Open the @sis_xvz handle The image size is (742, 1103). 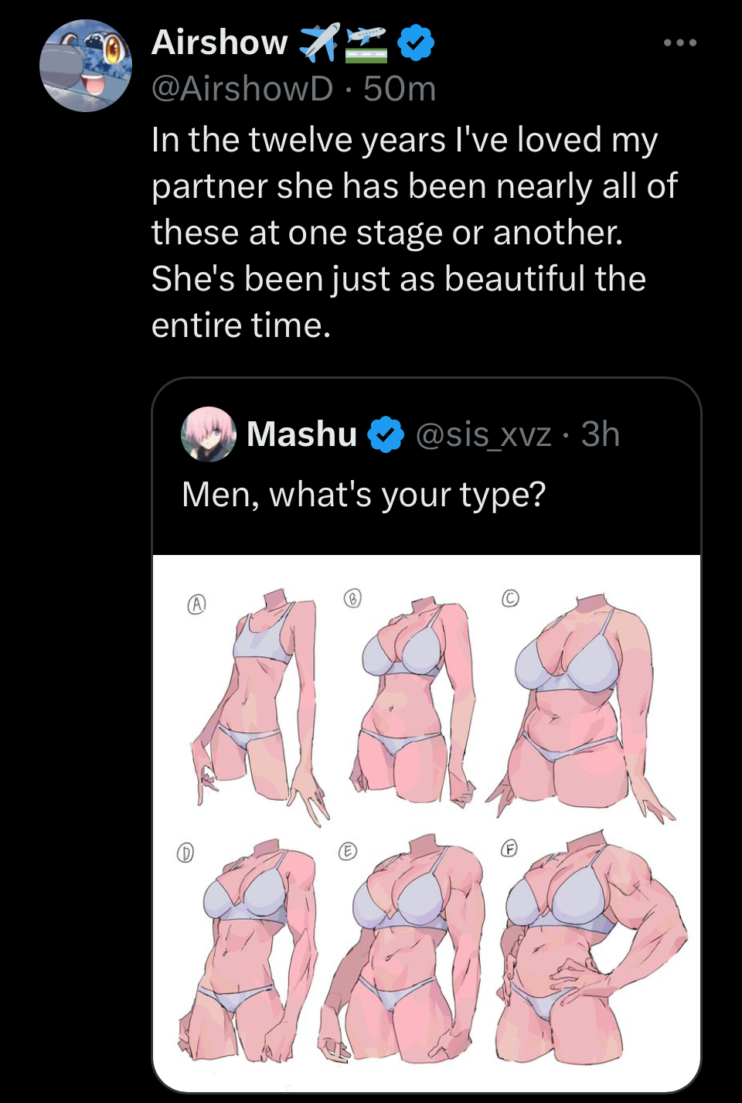point(484,435)
